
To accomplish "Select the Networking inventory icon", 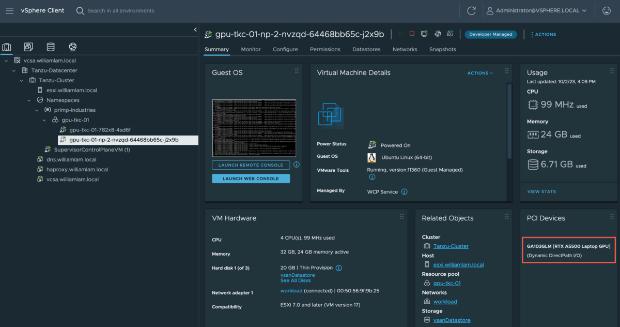I will (73, 47).
